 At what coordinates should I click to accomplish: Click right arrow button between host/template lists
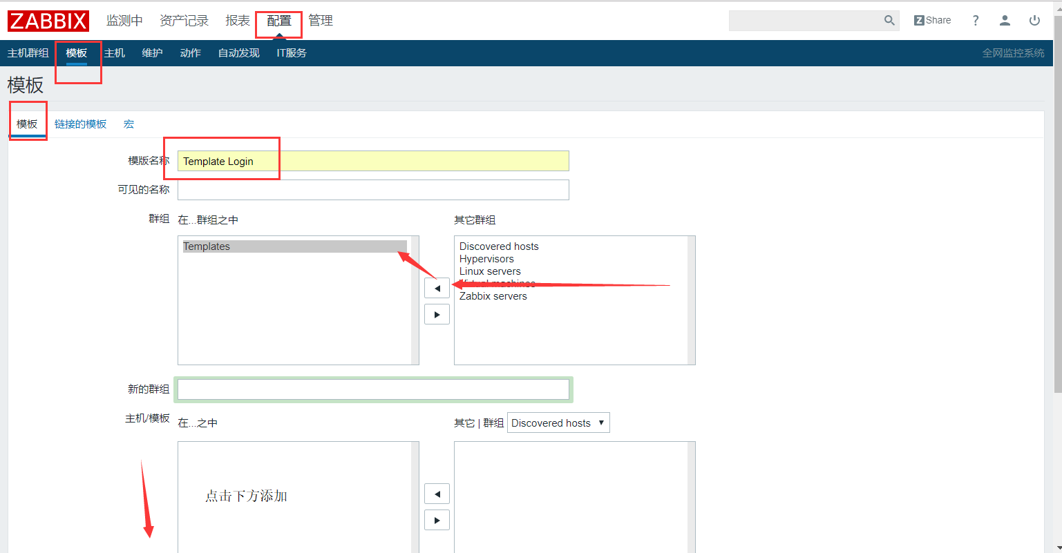[437, 520]
